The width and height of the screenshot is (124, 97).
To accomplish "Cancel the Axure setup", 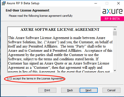I will tap(111, 90).
